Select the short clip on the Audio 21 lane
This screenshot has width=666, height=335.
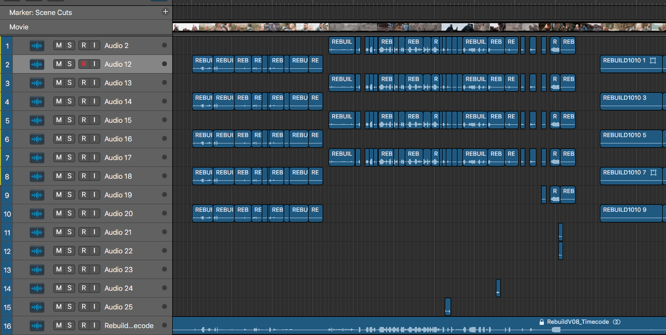coord(560,232)
